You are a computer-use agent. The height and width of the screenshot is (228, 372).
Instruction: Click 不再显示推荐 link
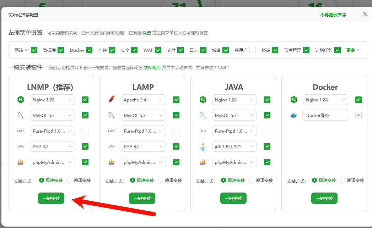pyautogui.click(x=333, y=15)
